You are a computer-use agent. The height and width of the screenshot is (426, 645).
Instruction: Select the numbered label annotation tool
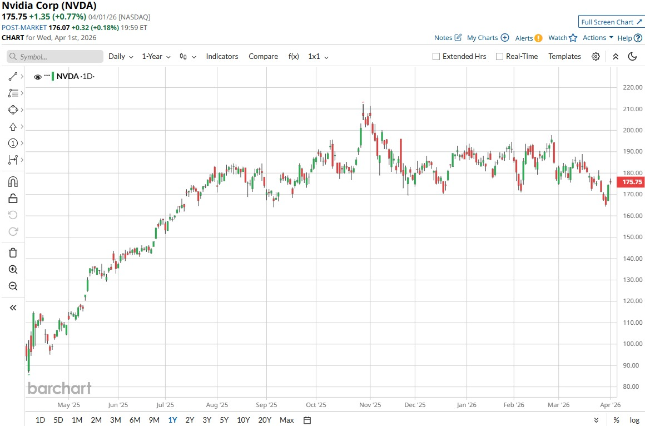tap(13, 143)
